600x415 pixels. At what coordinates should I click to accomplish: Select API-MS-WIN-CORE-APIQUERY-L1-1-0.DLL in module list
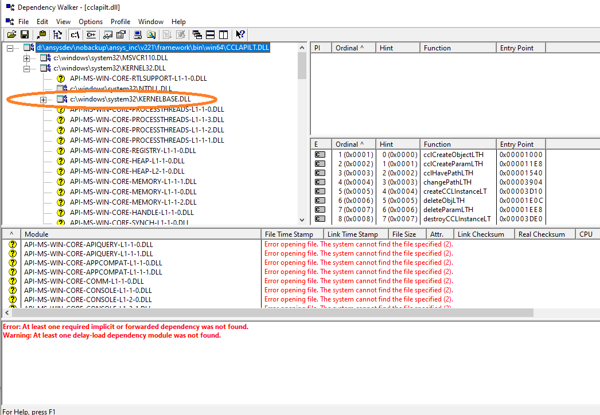(88, 244)
